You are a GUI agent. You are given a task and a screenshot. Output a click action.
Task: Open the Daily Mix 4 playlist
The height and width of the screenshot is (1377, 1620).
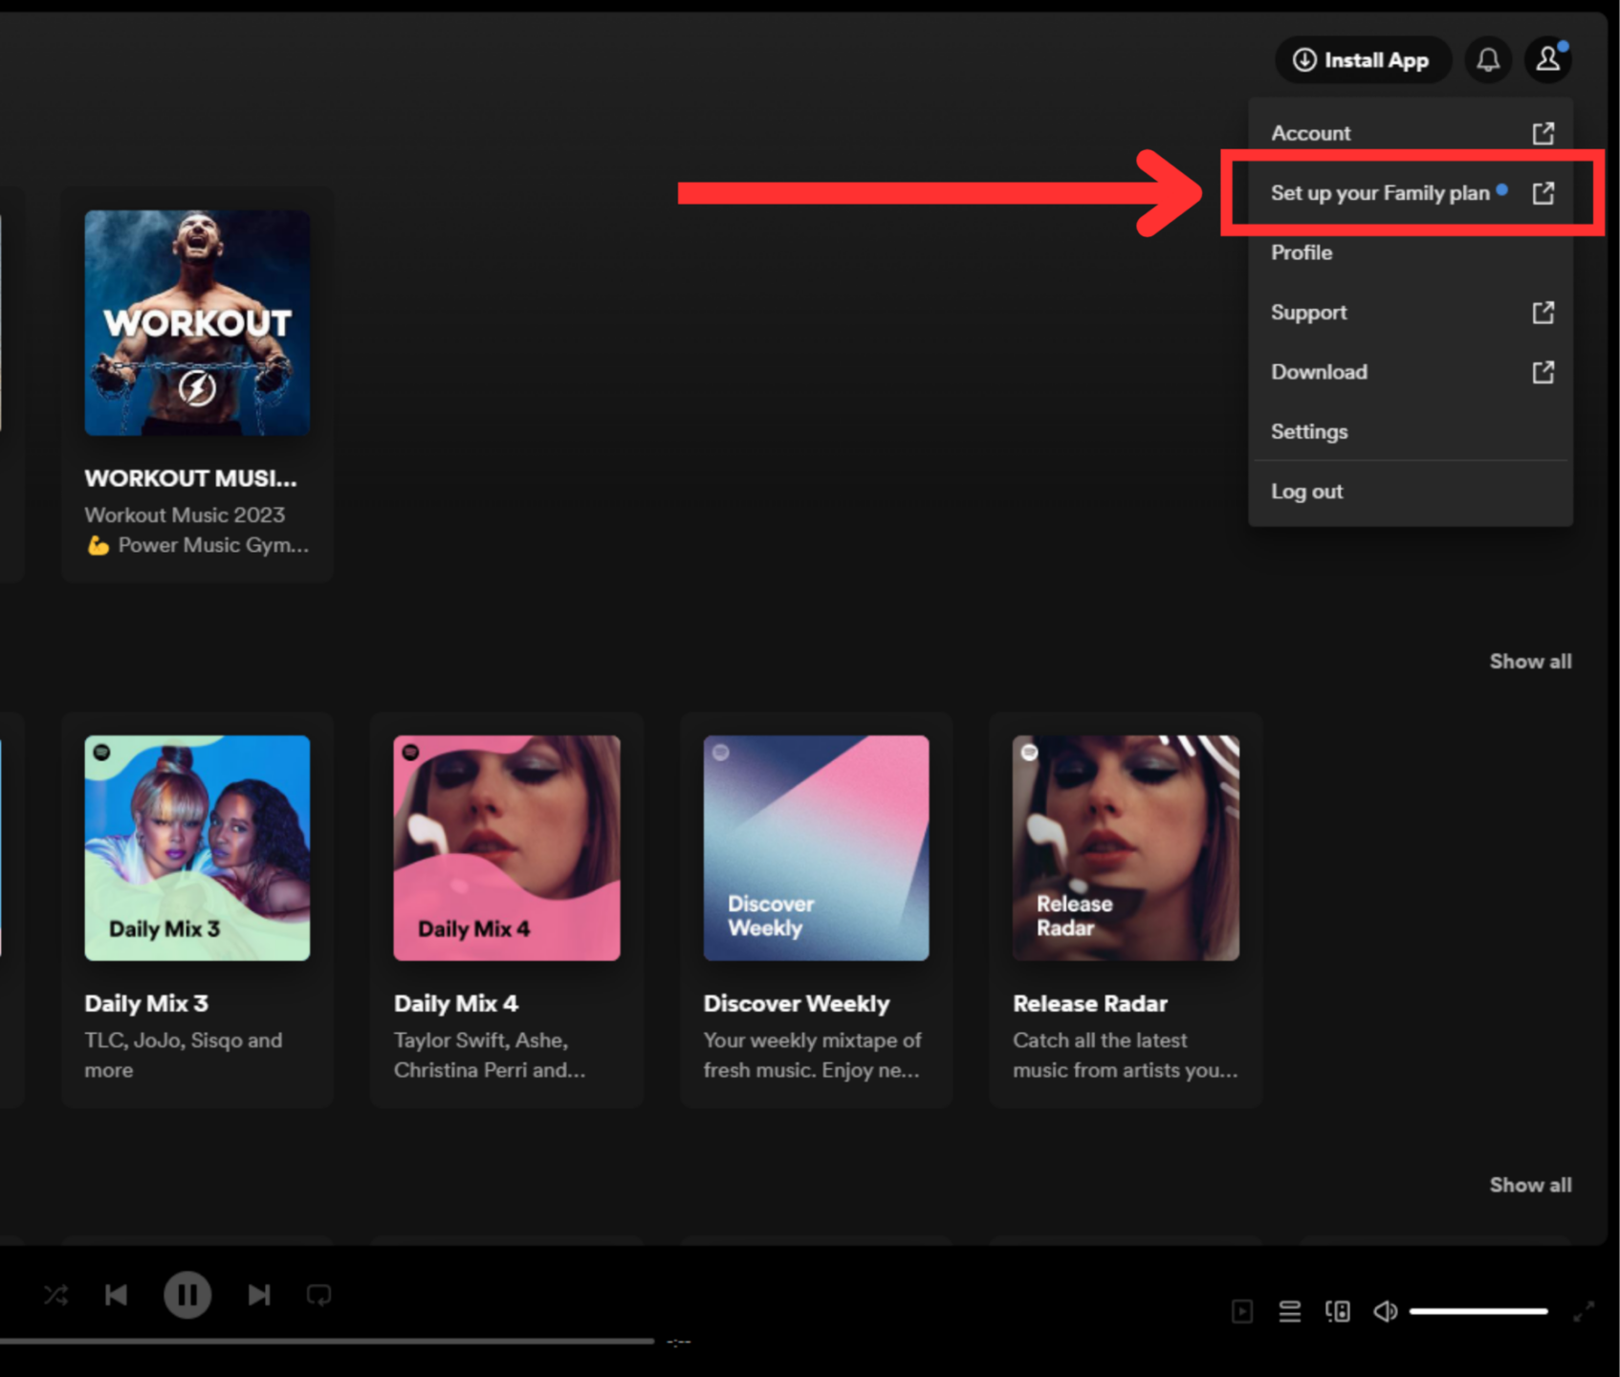[507, 847]
